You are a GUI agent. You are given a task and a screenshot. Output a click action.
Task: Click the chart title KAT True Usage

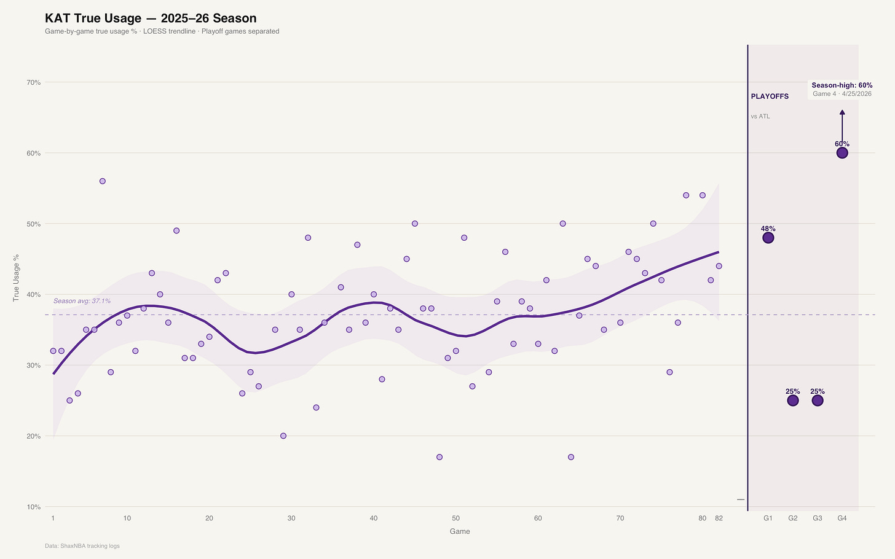151,18
